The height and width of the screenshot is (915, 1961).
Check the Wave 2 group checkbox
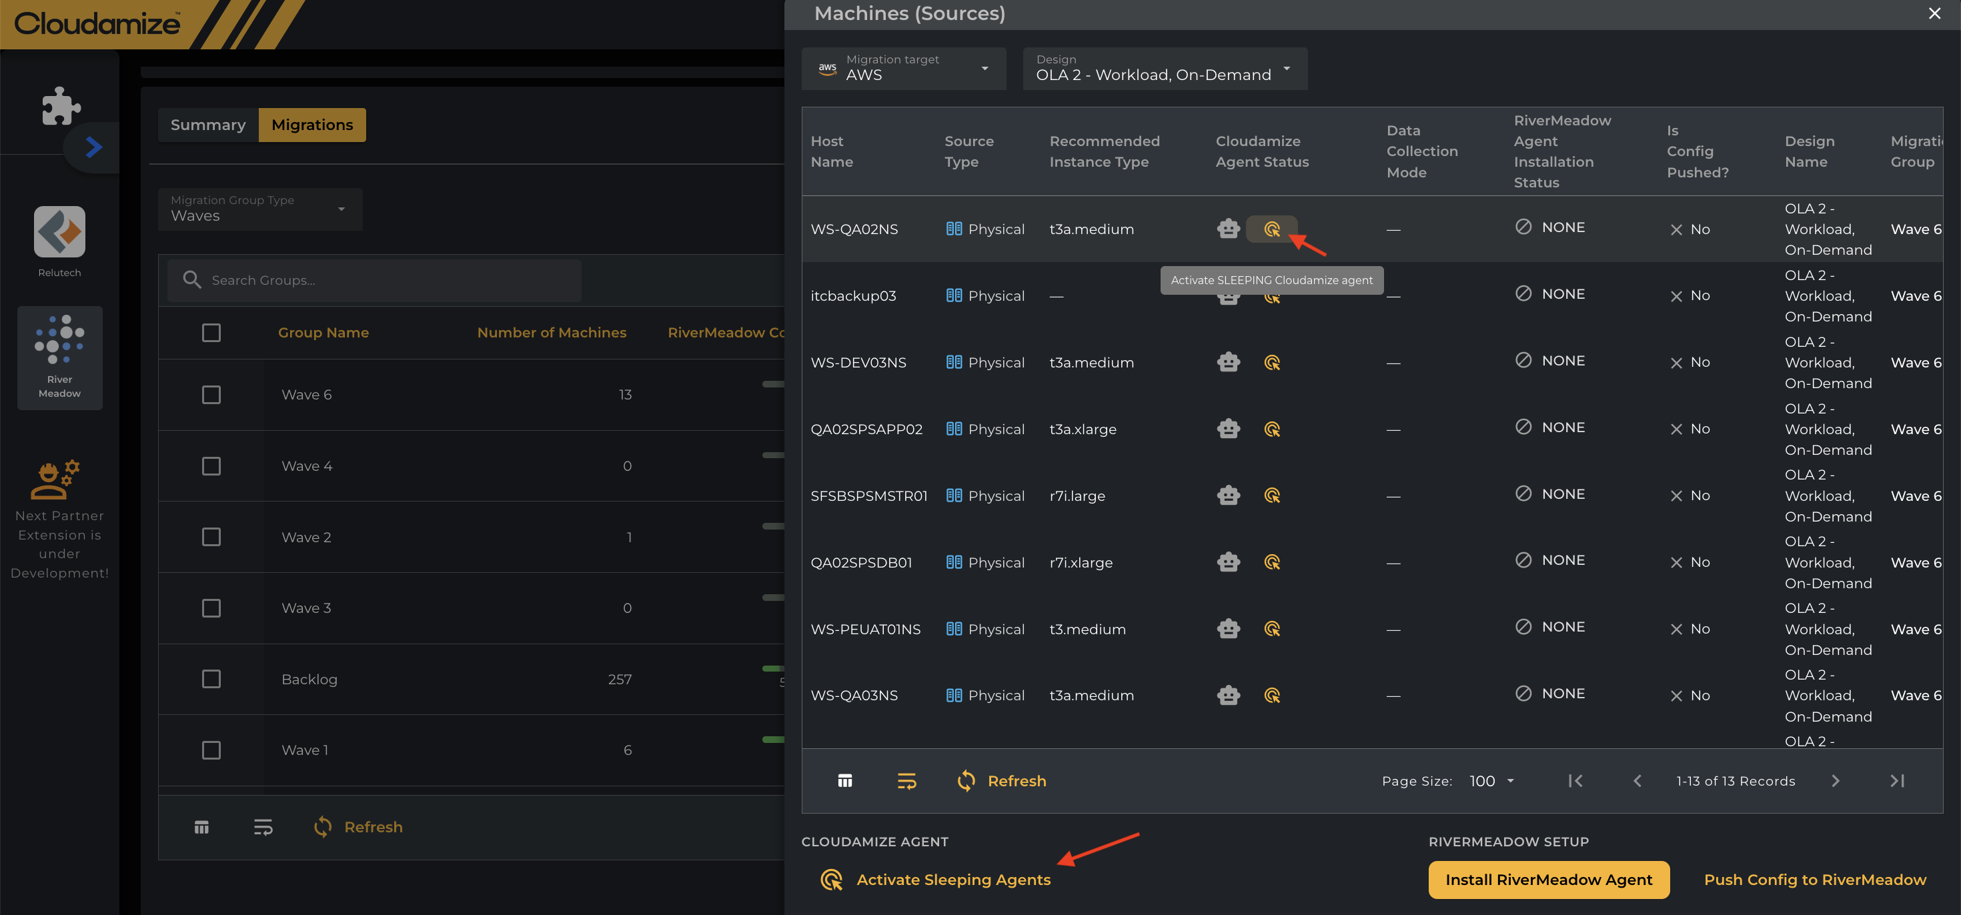211,537
